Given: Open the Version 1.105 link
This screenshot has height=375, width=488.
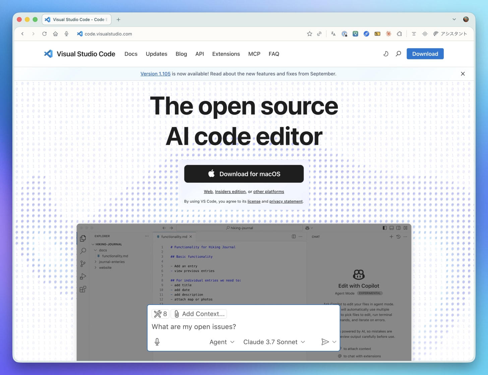Looking at the screenshot, I should 156,74.
